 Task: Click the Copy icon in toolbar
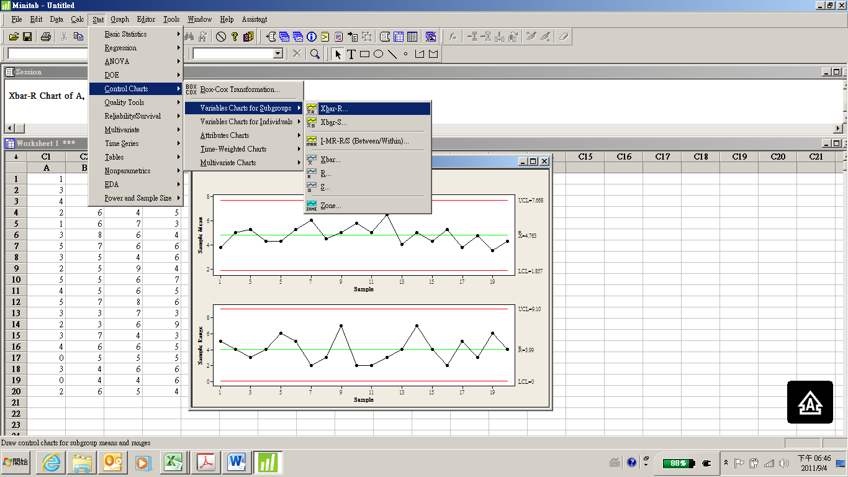coord(78,37)
